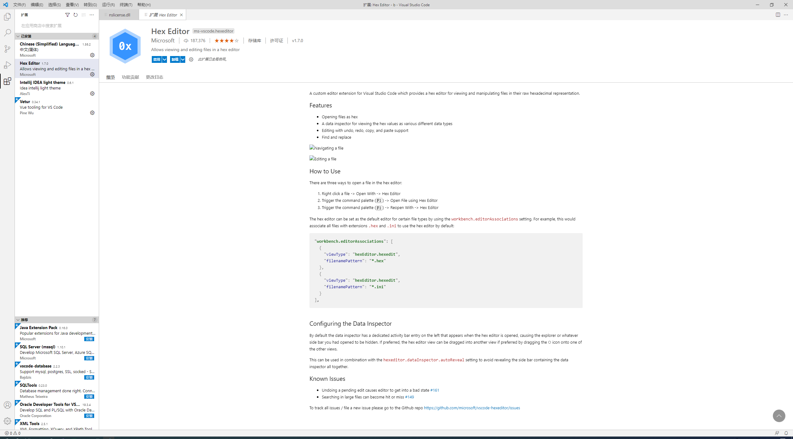Clear the extensions search results icon
793x439 pixels.
pyautogui.click(x=84, y=15)
